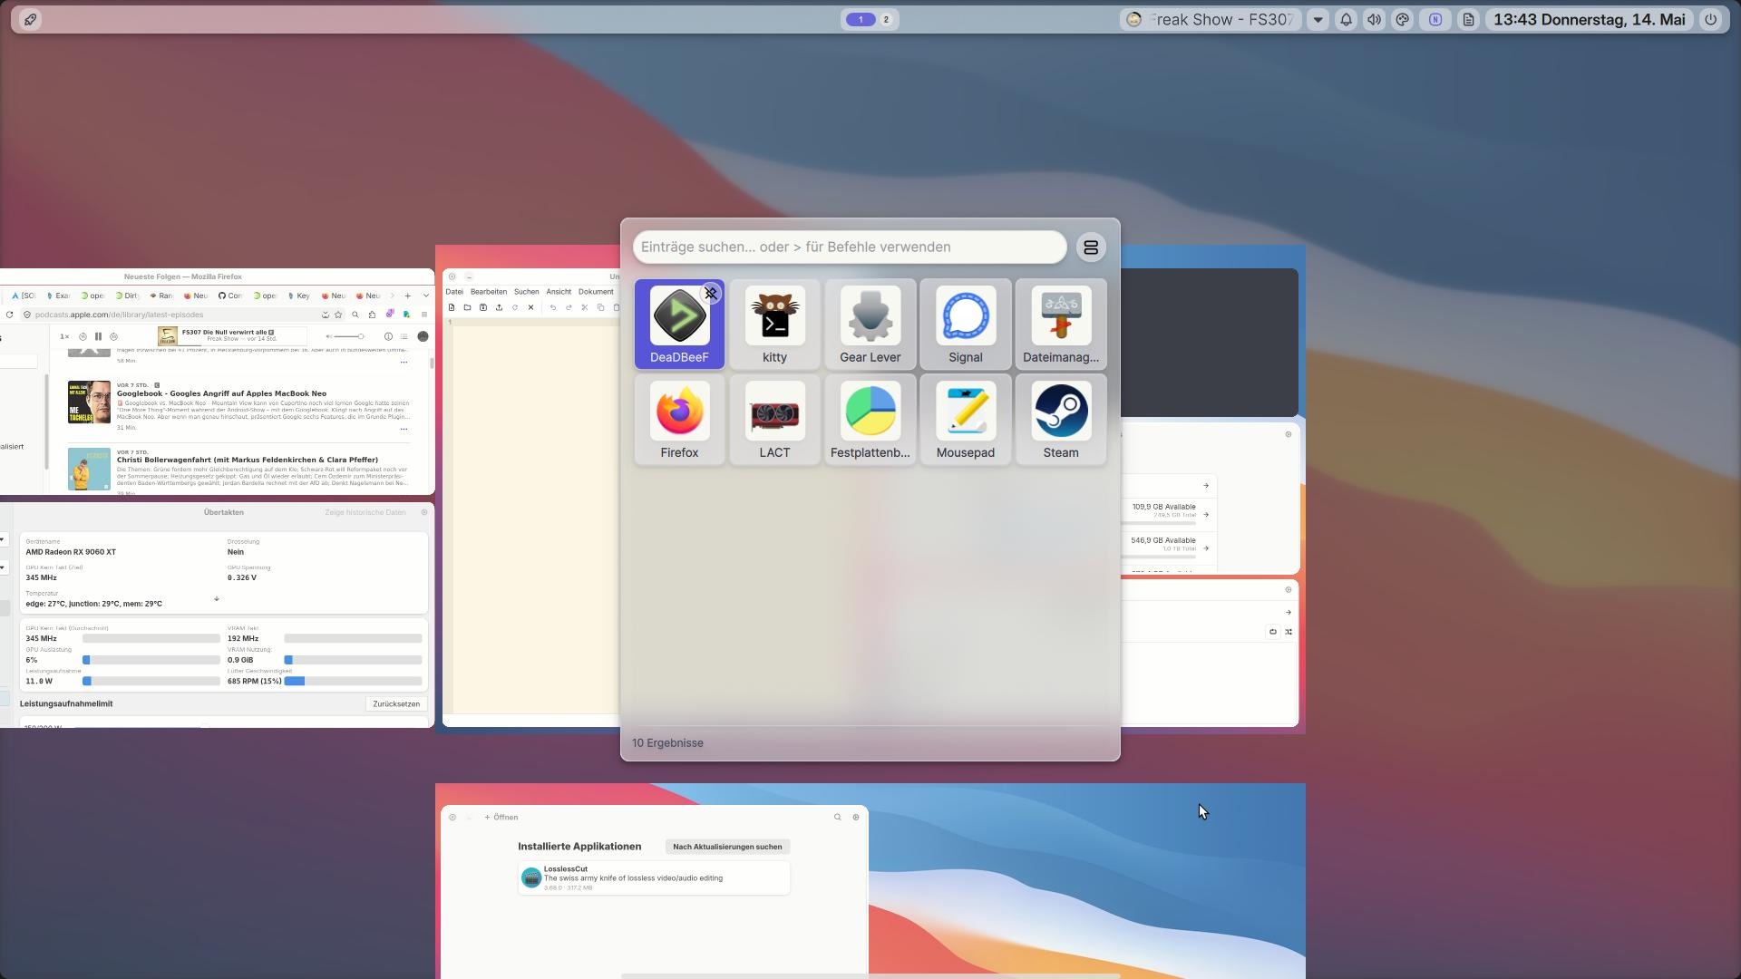This screenshot has width=1741, height=979.
Task: Open the 546,9 GB Available disk row
Action: click(1169, 548)
